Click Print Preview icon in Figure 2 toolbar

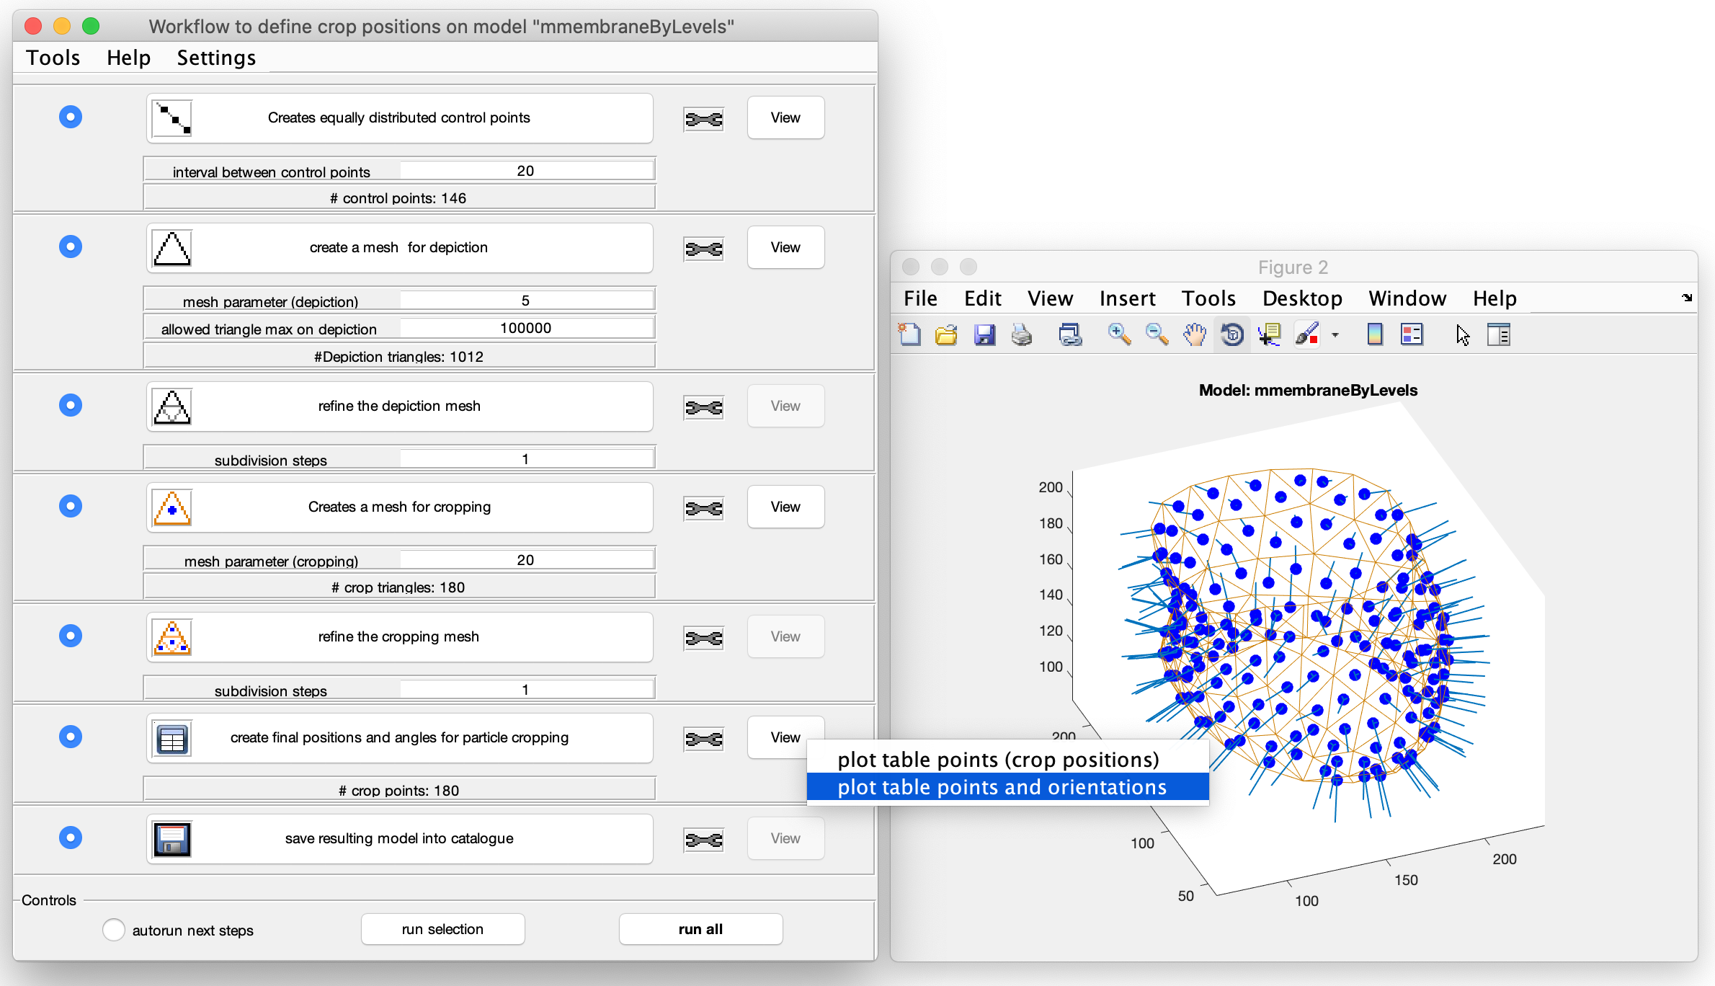(1070, 334)
